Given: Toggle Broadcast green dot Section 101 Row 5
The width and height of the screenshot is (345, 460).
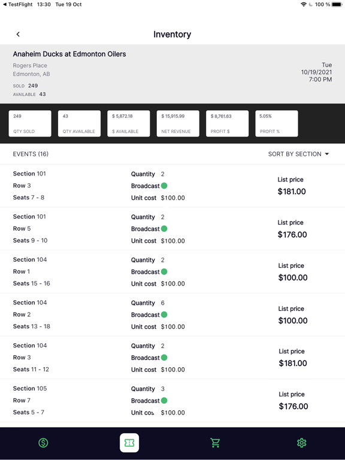Looking at the screenshot, I should point(164,229).
